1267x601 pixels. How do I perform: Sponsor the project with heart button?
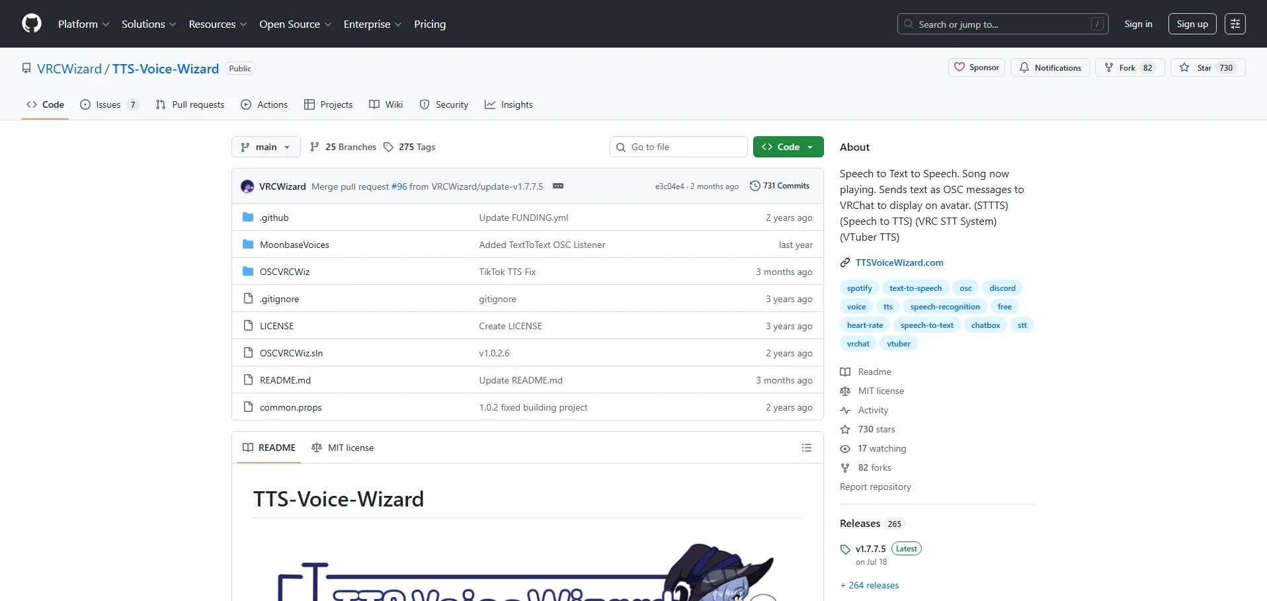point(977,67)
